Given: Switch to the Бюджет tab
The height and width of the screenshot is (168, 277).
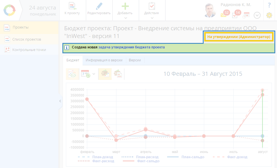Looking at the screenshot, I should pyautogui.click(x=73, y=60).
